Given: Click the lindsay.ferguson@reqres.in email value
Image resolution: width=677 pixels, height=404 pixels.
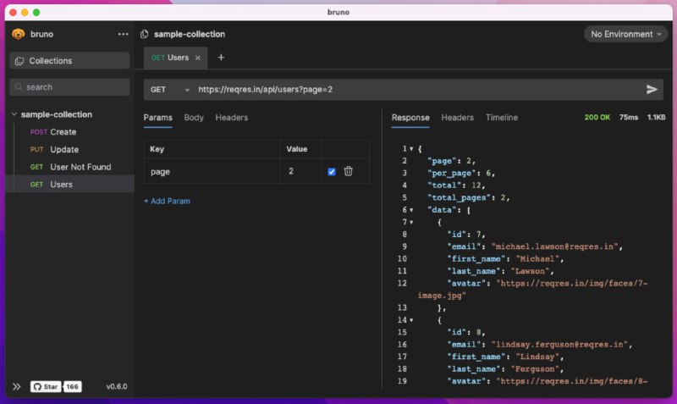Looking at the screenshot, I should (559, 345).
